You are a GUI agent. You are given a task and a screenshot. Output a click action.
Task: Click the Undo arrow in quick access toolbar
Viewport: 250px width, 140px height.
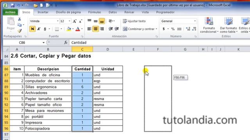pos(18,5)
